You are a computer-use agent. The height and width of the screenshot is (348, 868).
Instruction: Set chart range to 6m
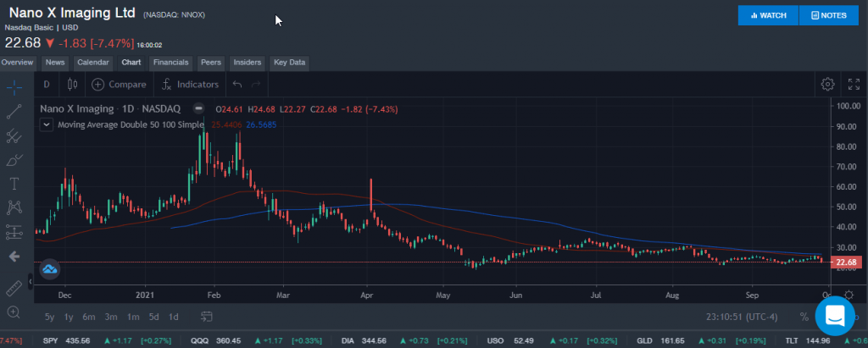89,317
